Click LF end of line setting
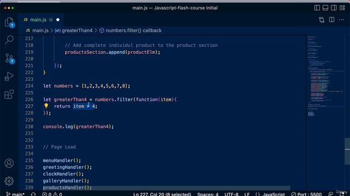 tap(247, 194)
